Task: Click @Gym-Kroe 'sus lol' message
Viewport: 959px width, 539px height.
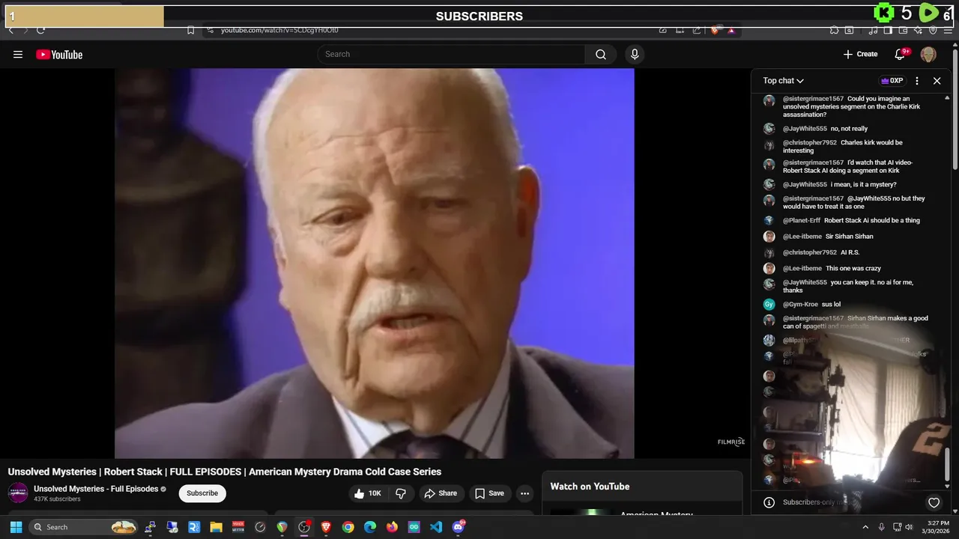Action: pyautogui.click(x=831, y=305)
